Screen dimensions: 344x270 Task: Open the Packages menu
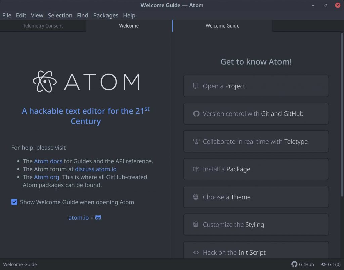point(106,15)
